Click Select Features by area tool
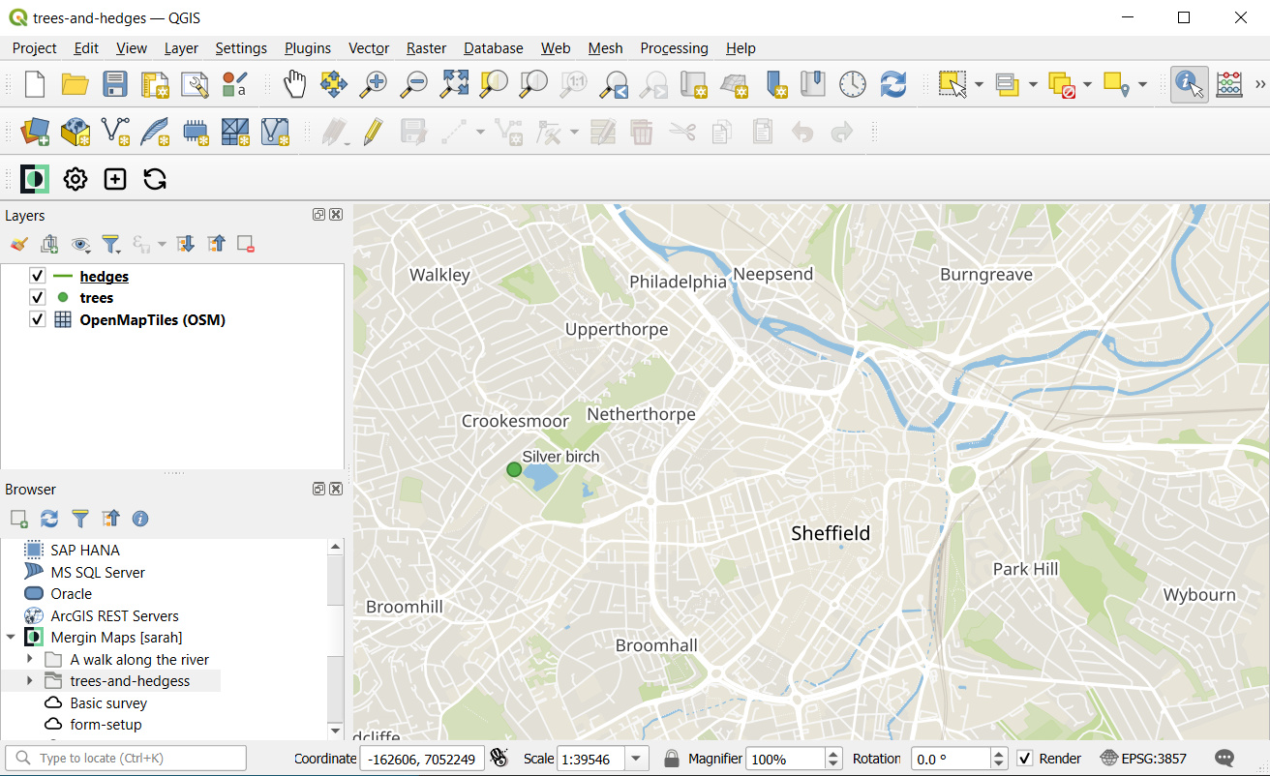The height and width of the screenshot is (776, 1270). pos(952,84)
